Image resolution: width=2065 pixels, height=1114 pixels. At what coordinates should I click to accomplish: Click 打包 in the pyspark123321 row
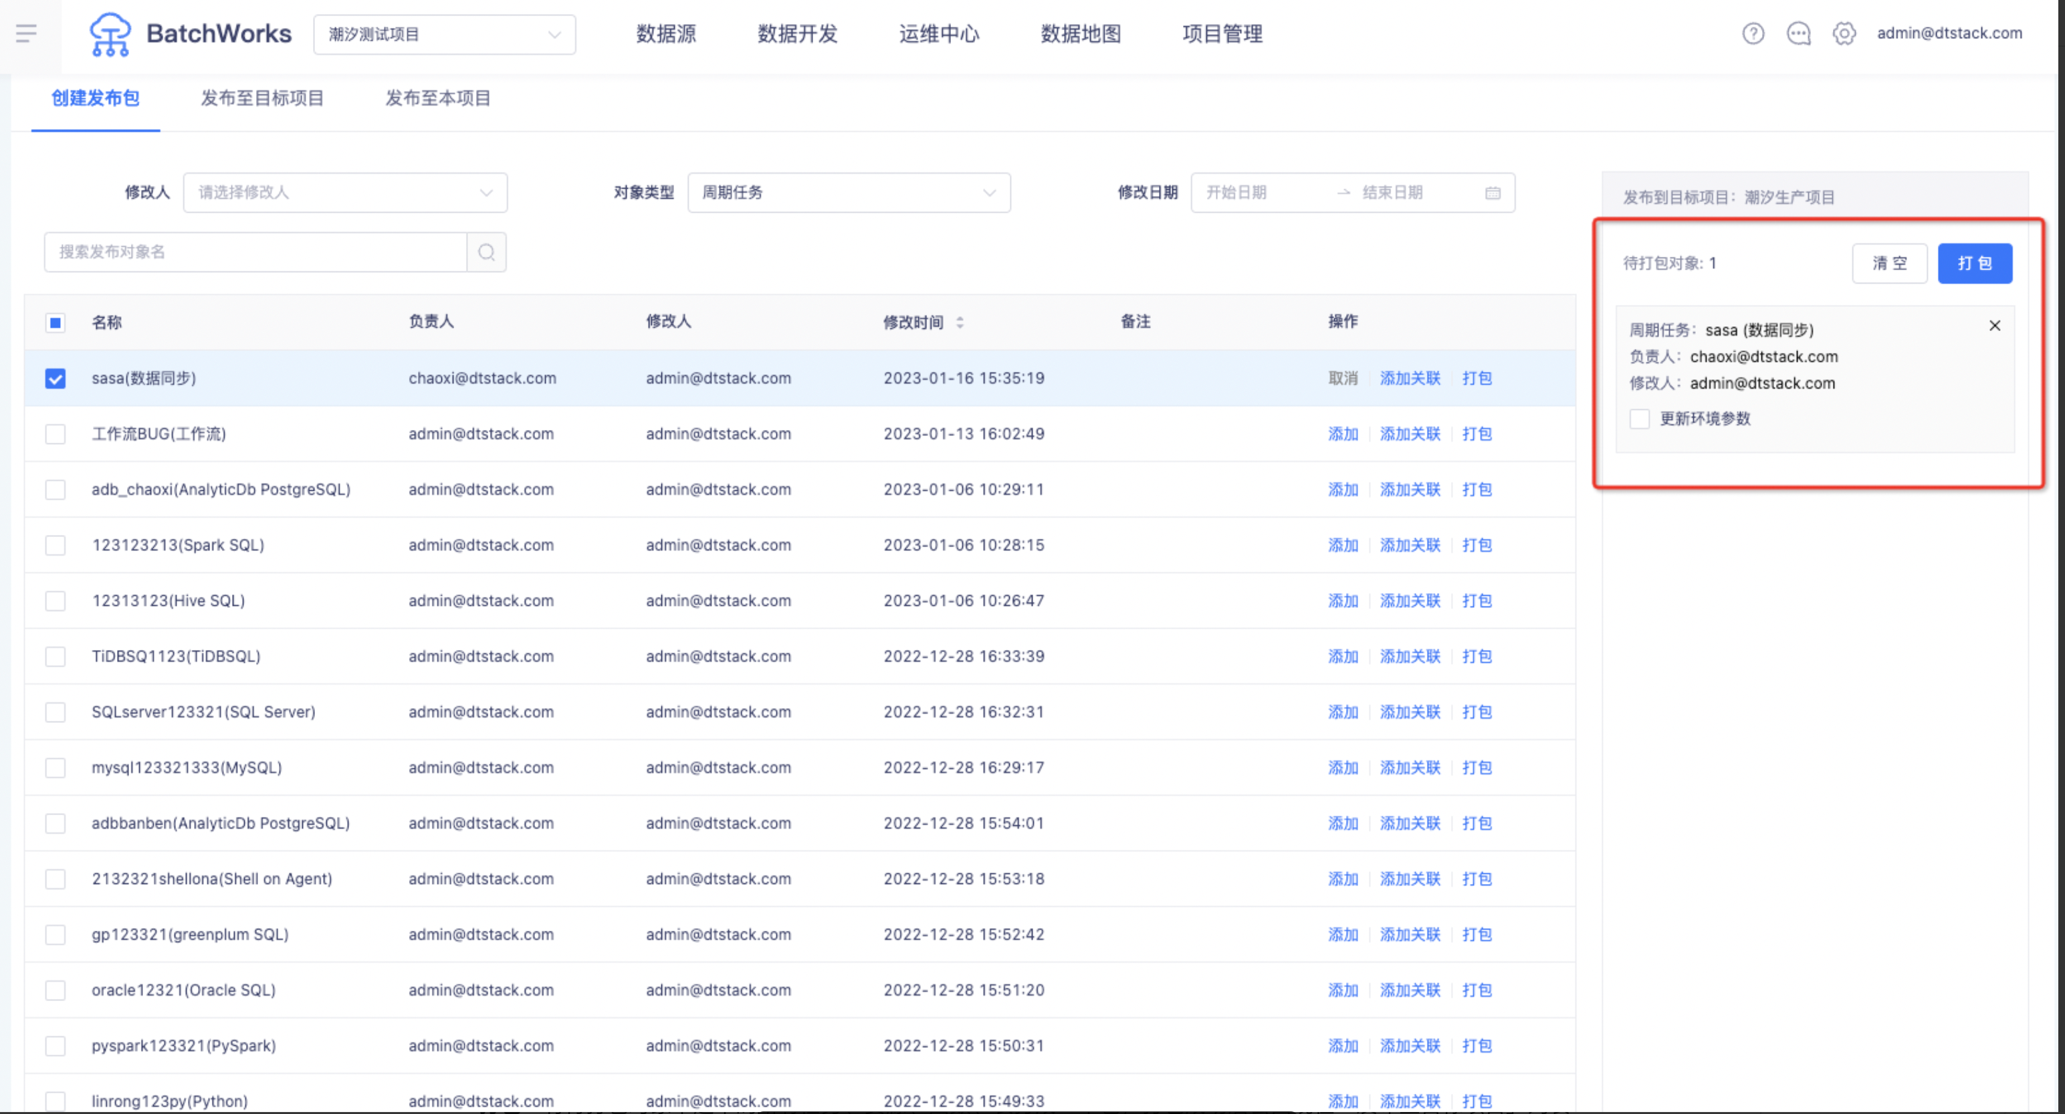pyautogui.click(x=1477, y=1046)
